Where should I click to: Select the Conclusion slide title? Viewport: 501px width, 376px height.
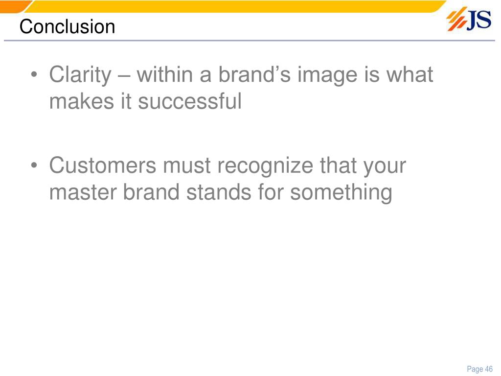(67, 26)
